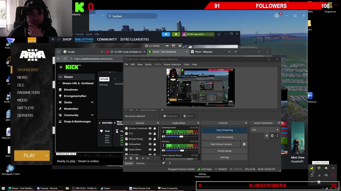341x191 pixels.
Task: Go back in the browser
Action: tap(59, 59)
